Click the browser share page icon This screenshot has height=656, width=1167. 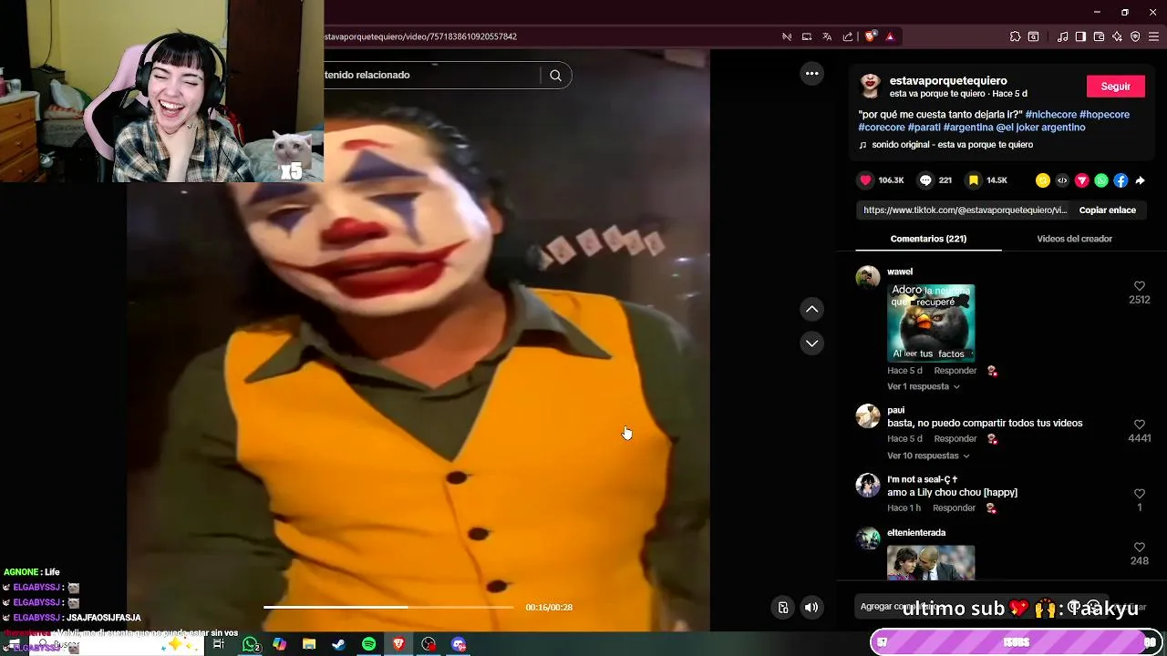click(x=848, y=36)
